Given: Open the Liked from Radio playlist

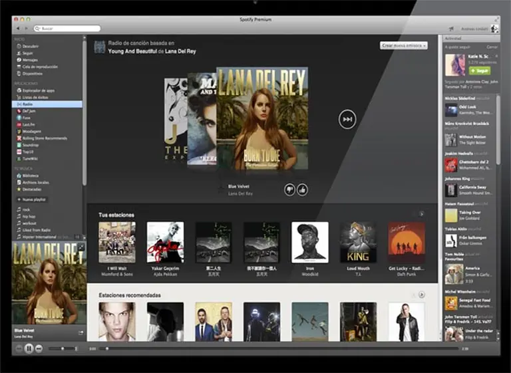Looking at the screenshot, I should pos(36,230).
